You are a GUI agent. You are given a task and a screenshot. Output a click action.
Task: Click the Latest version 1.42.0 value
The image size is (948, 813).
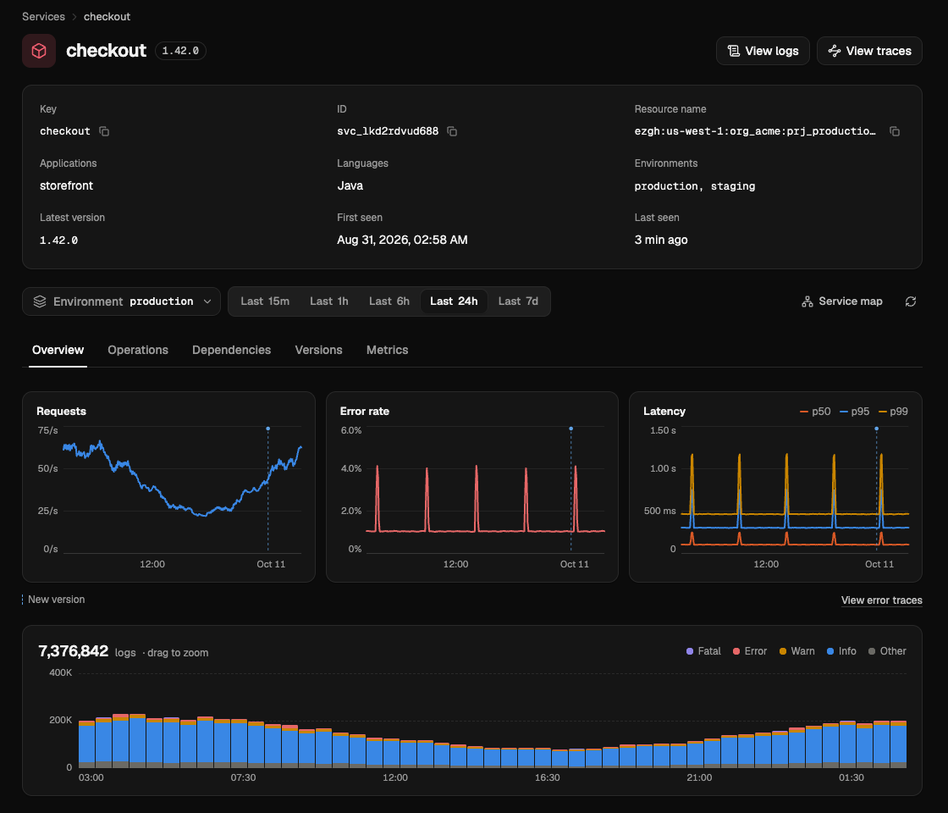[58, 241]
